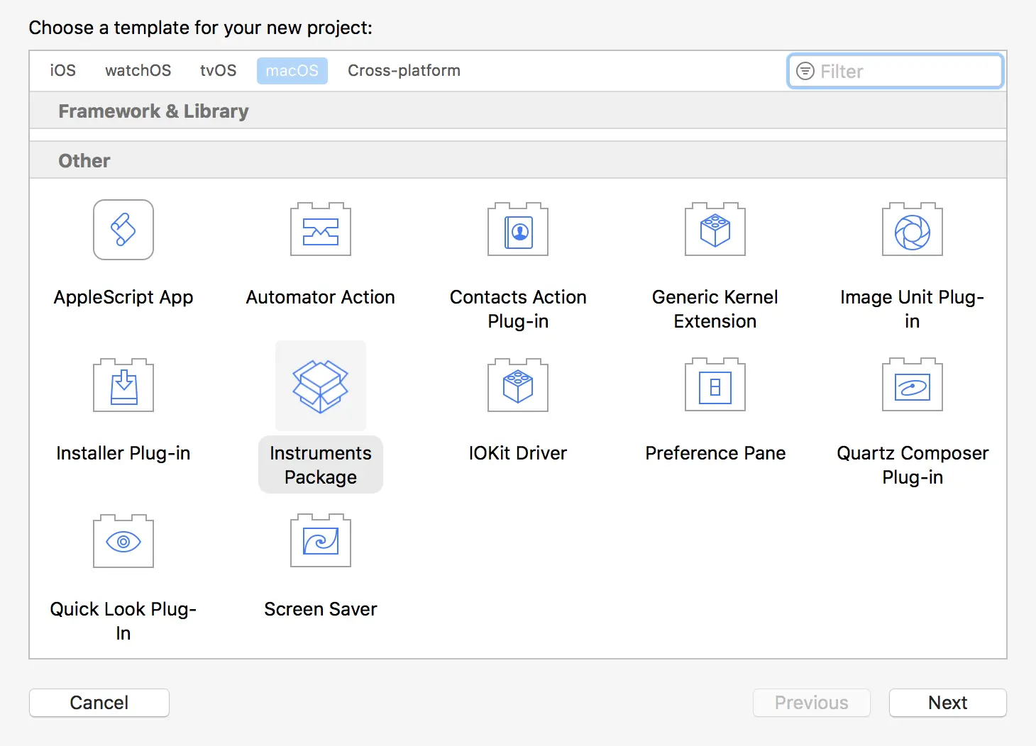Screen dimensions: 1036x746
Task: Open the tvOS platform tab
Action: coord(218,71)
